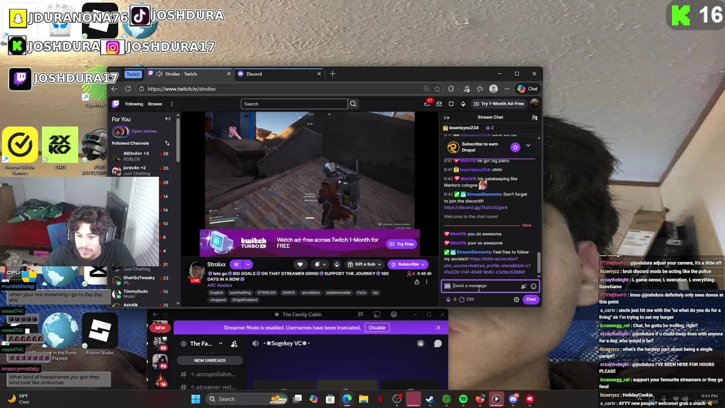The image size is (725, 408).
Task: Open the ARC Raiders category link
Action: tap(219, 286)
